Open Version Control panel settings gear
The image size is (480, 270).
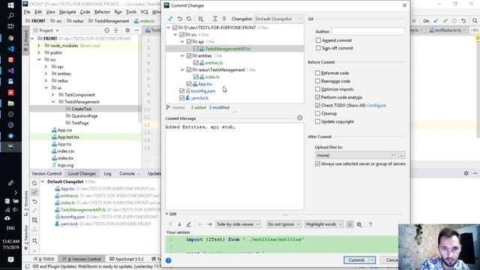(x=466, y=173)
